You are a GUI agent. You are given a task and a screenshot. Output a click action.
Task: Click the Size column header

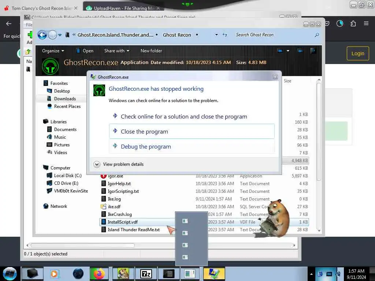tap(287, 81)
